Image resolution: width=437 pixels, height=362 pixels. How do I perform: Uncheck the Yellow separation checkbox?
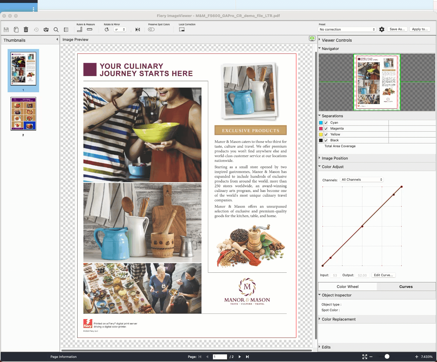click(326, 135)
